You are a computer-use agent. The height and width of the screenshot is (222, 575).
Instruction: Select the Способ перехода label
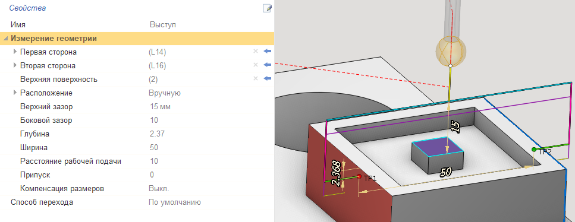[42, 202]
